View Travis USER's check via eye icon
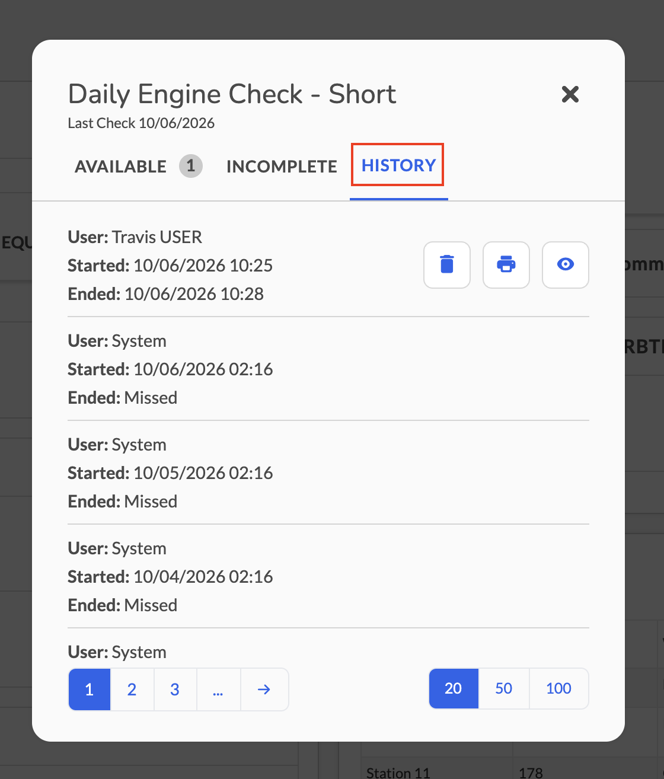The image size is (664, 779). pos(566,265)
